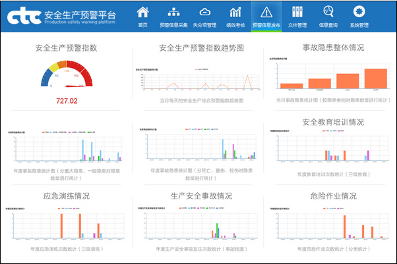Image resolution: width=397 pixels, height=264 pixels.
Task: Click the 预警信息发布 tab label text
Action: pos(266,25)
